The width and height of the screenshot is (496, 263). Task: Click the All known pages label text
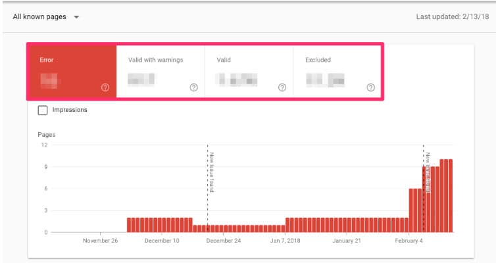coord(39,16)
